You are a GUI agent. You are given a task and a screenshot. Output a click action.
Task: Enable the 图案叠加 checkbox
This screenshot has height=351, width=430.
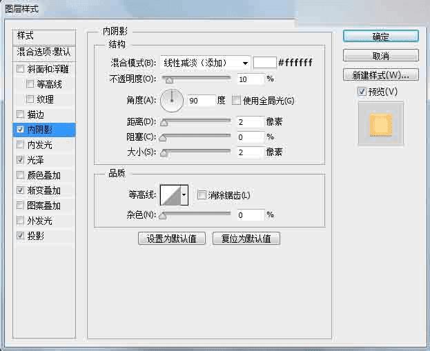click(20, 205)
